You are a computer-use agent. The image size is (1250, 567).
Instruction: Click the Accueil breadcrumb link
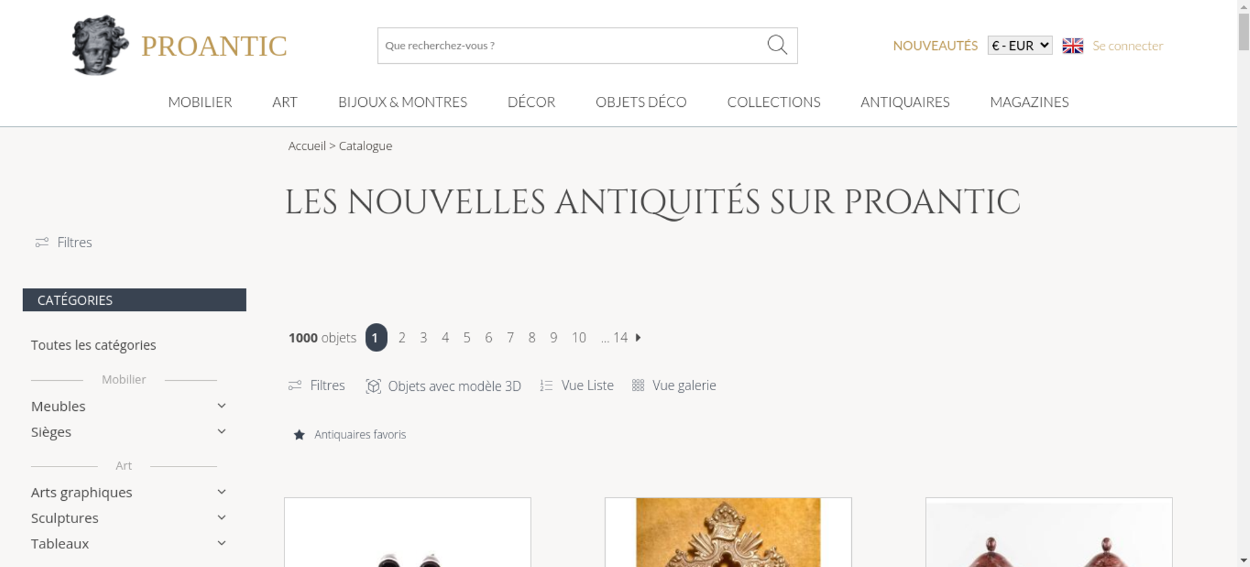coord(307,145)
